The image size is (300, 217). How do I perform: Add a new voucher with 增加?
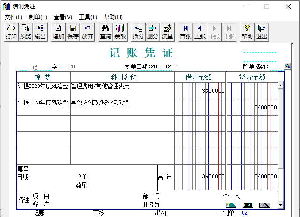coord(58,32)
